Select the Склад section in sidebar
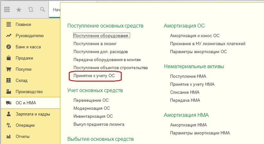Image resolution: width=264 pixels, height=144 pixels. pos(22,80)
